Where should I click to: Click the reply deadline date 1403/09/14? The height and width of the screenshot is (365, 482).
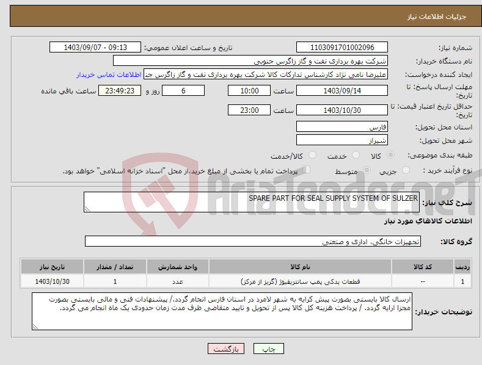pos(342,90)
